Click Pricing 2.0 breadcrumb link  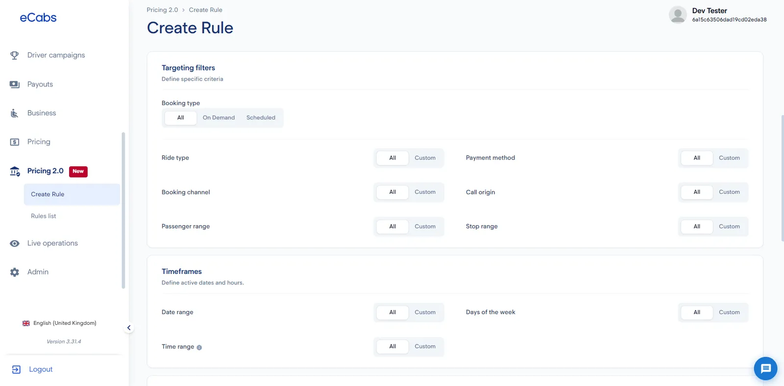point(162,10)
